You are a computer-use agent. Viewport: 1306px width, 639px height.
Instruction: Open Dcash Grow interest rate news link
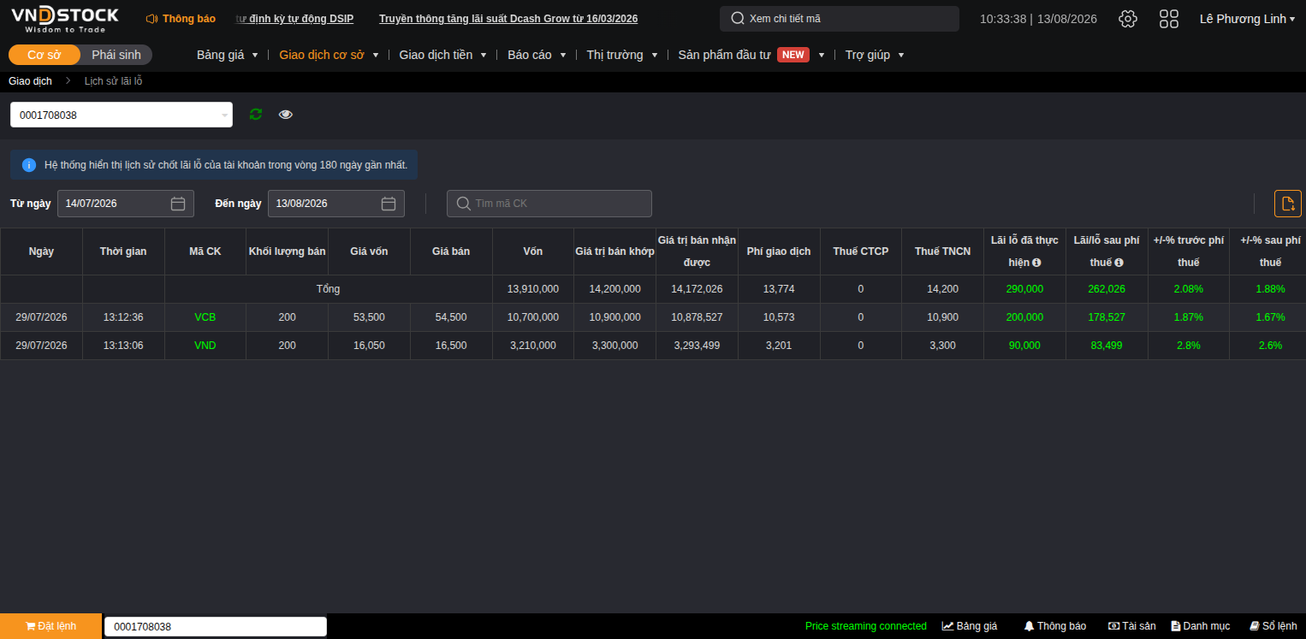(x=508, y=19)
